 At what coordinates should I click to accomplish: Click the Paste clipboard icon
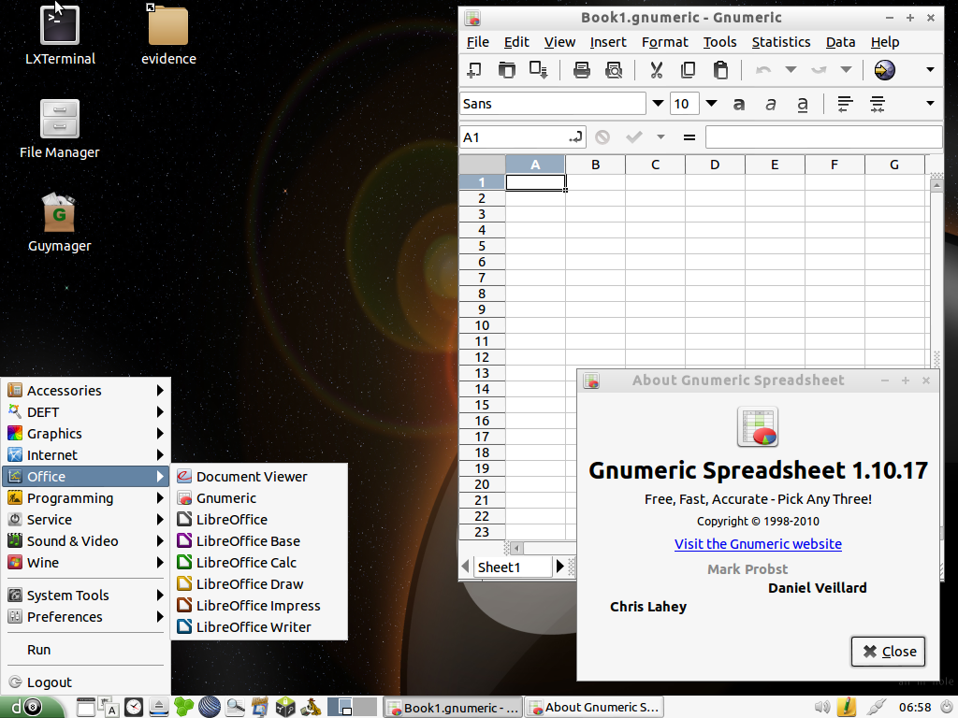720,70
